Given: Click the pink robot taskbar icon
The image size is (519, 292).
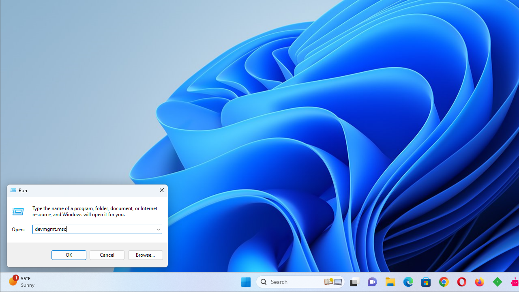Looking at the screenshot, I should pos(515,282).
